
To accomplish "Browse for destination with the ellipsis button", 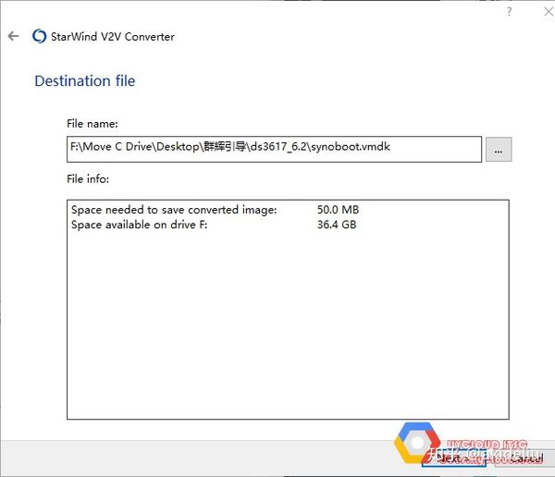I will coord(499,150).
